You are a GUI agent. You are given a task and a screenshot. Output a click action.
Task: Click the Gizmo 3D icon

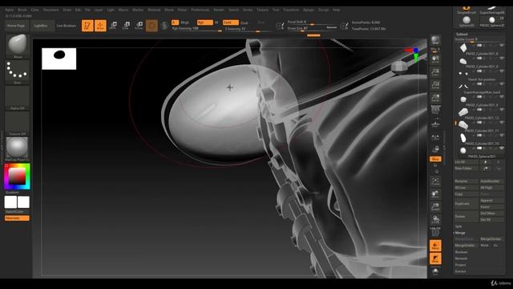tap(151, 26)
